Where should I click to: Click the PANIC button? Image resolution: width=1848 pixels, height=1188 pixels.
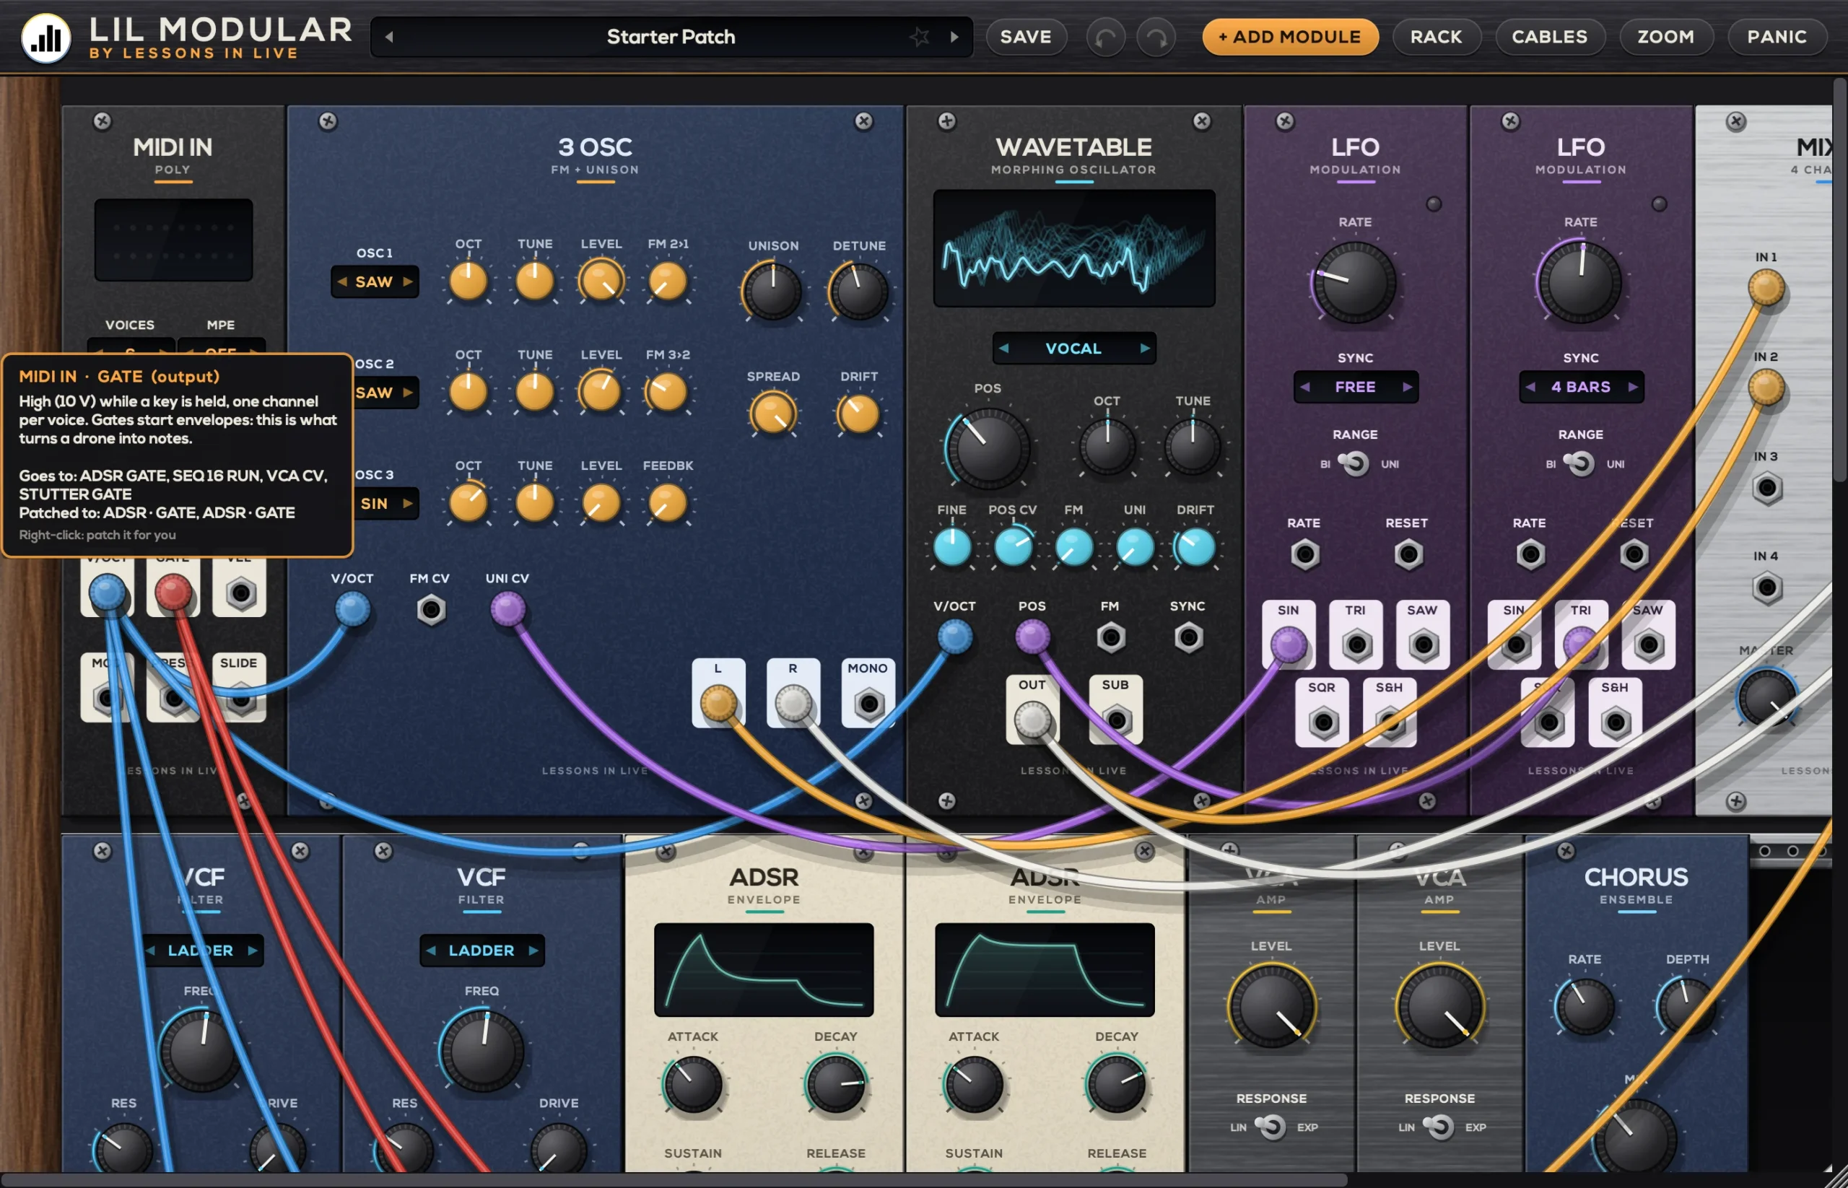1777,36
